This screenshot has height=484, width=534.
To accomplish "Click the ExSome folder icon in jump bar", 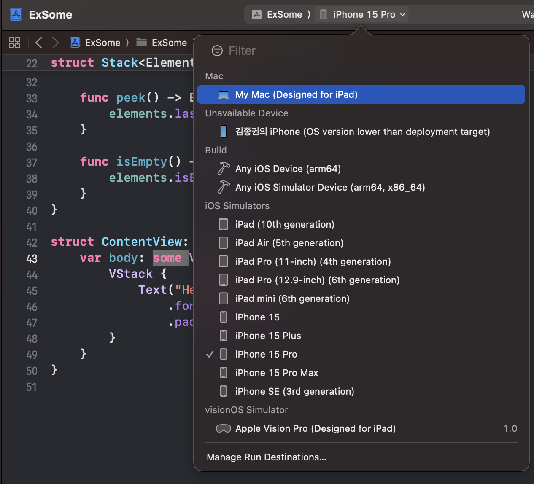I will tap(142, 43).
